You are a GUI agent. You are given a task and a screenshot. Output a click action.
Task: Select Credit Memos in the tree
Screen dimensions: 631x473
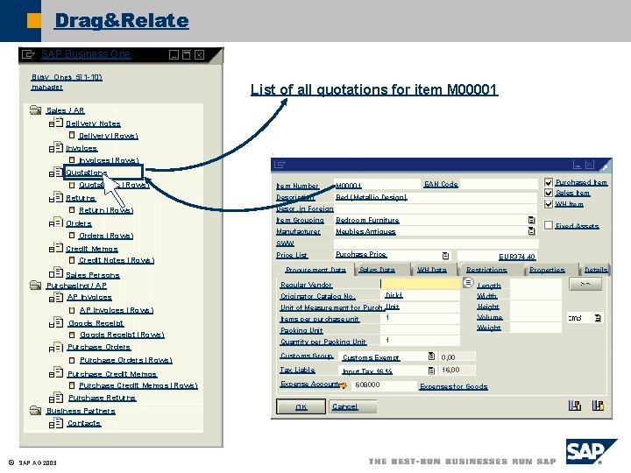coord(92,249)
